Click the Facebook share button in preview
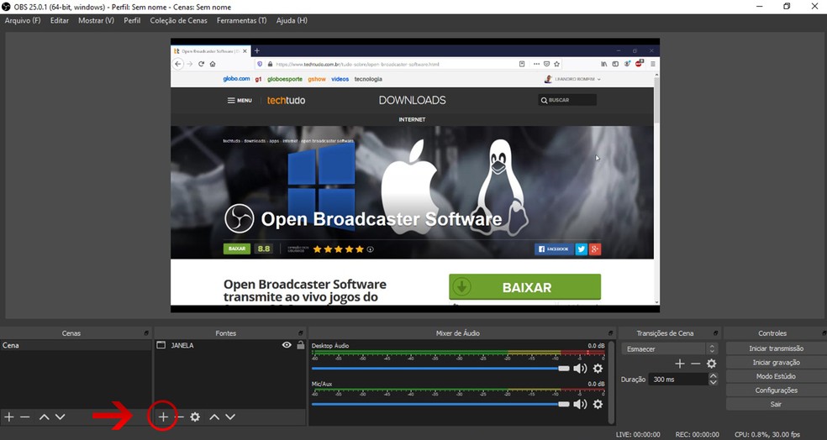Screen dimensions: 827x440 554,249
